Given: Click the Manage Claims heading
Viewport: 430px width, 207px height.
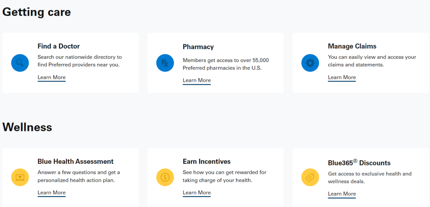Looking at the screenshot, I should coord(352,46).
